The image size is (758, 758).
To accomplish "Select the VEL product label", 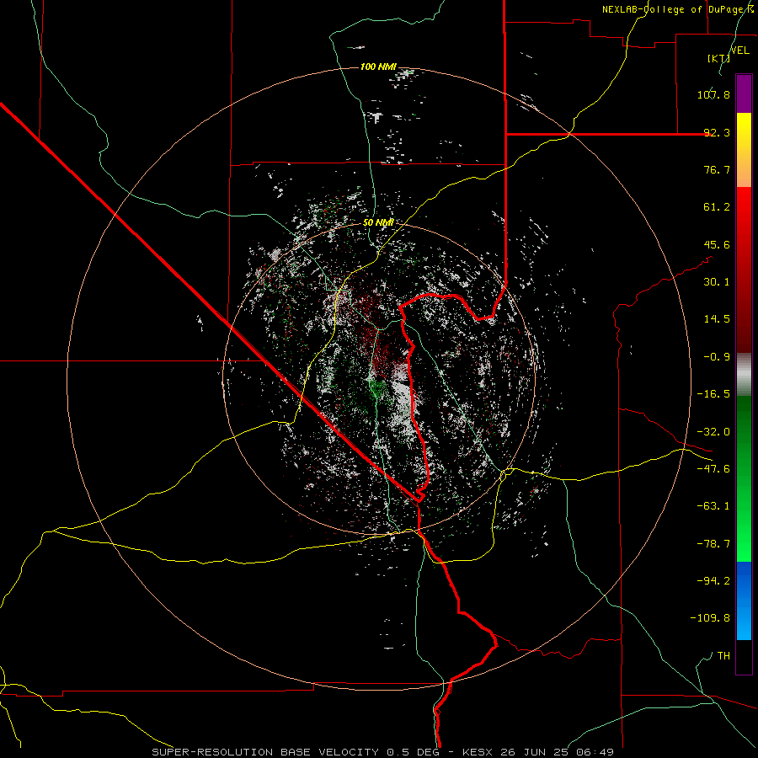I will [x=740, y=51].
